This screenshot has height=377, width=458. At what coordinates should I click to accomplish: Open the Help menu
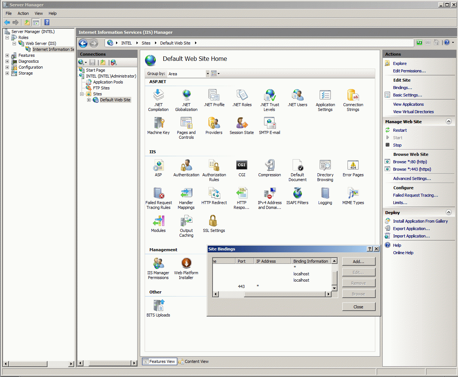pyautogui.click(x=53, y=13)
